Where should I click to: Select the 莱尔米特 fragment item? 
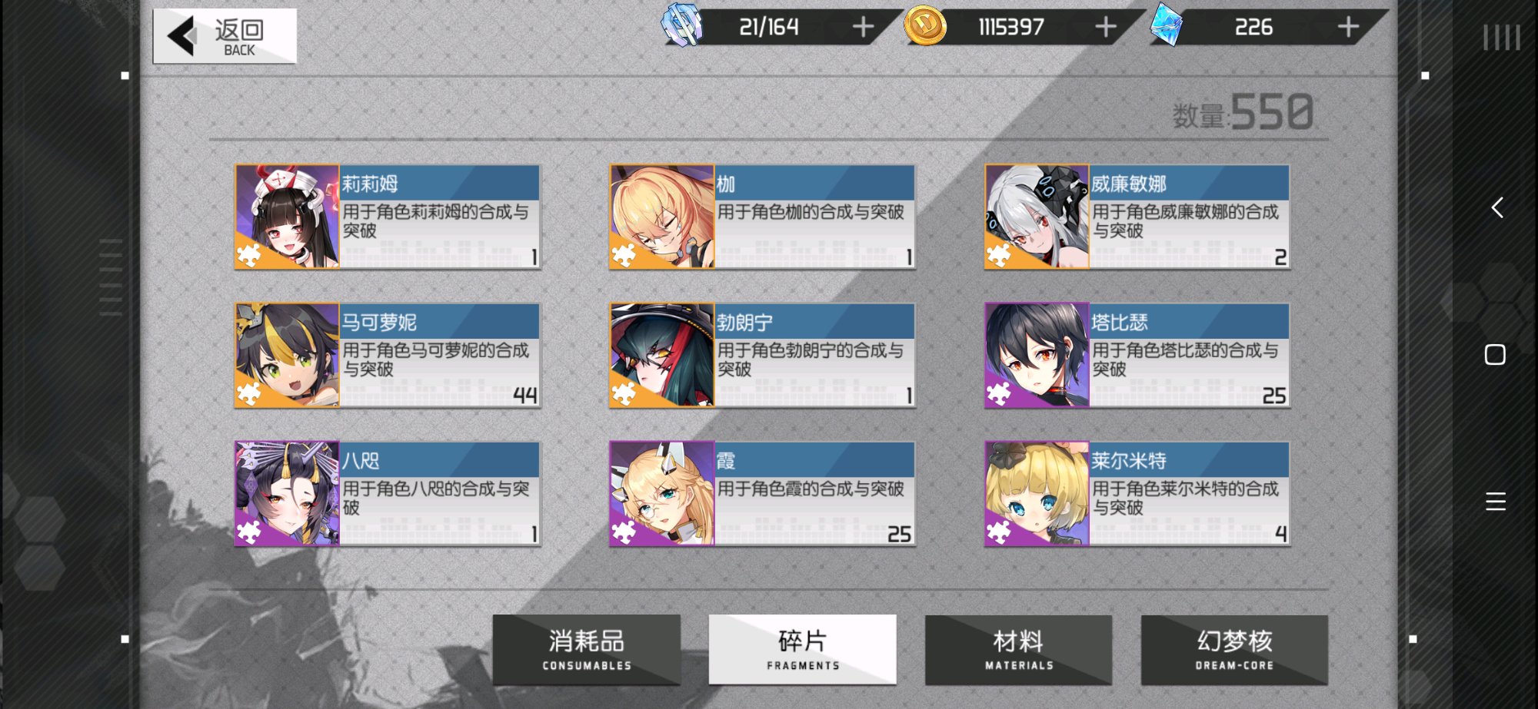tap(1137, 493)
